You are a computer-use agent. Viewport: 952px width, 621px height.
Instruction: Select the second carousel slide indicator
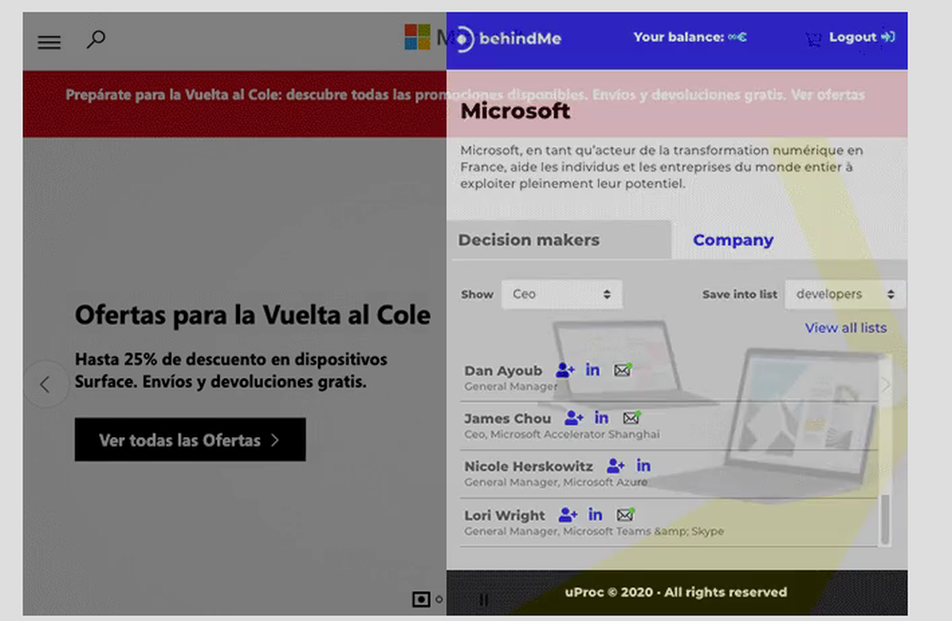pos(439,600)
